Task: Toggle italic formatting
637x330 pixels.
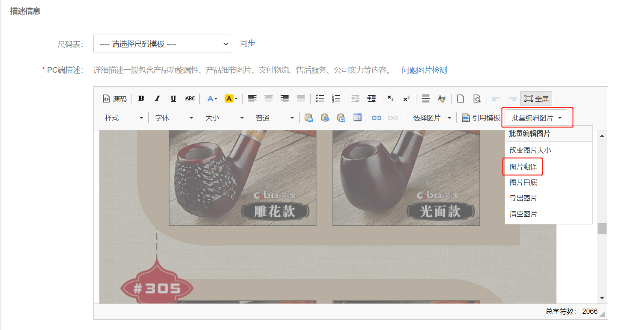Action: click(x=157, y=99)
